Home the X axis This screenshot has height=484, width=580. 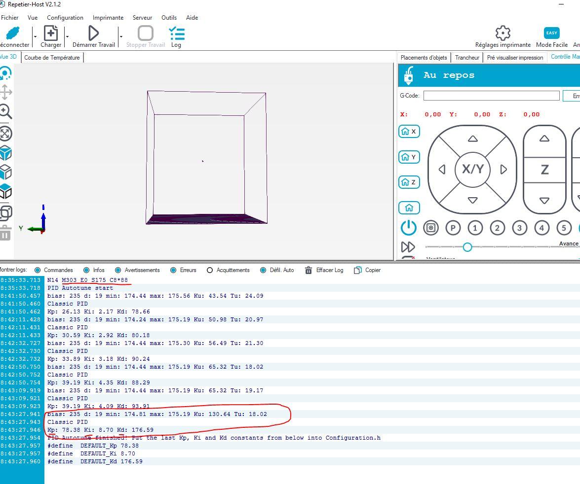tap(409, 132)
